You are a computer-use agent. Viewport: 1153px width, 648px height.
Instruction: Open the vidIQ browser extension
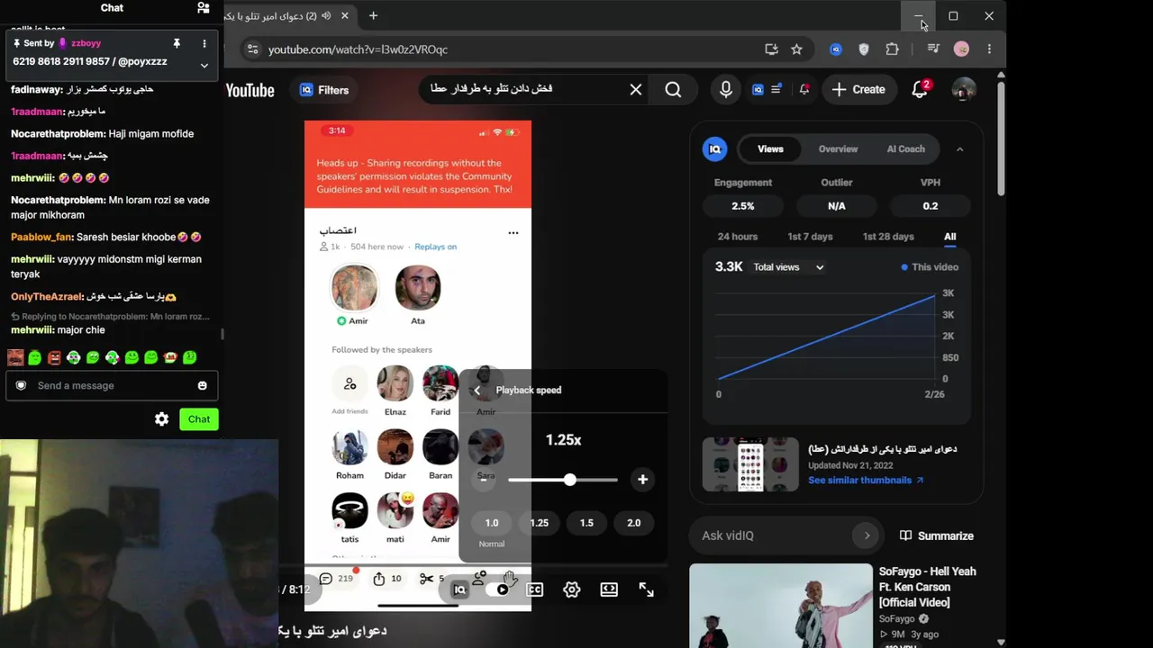pyautogui.click(x=836, y=49)
